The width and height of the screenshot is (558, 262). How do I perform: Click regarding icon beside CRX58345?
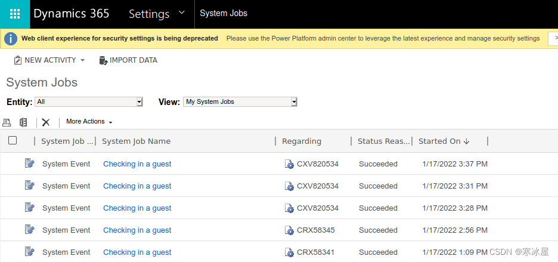coord(289,230)
